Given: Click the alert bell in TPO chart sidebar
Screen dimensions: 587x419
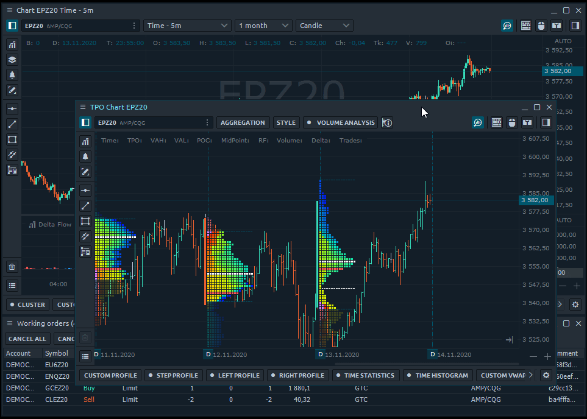Looking at the screenshot, I should coord(85,157).
